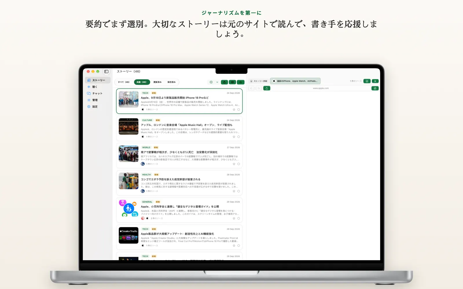Viewport: 463px width, 289px height.
Task: Open the iPhone 18 Pro story thumbnail
Action: click(128, 99)
